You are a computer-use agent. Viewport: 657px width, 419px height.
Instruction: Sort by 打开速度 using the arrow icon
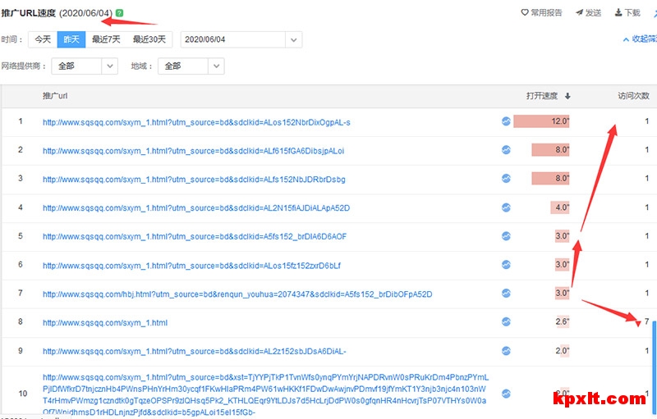tap(567, 96)
